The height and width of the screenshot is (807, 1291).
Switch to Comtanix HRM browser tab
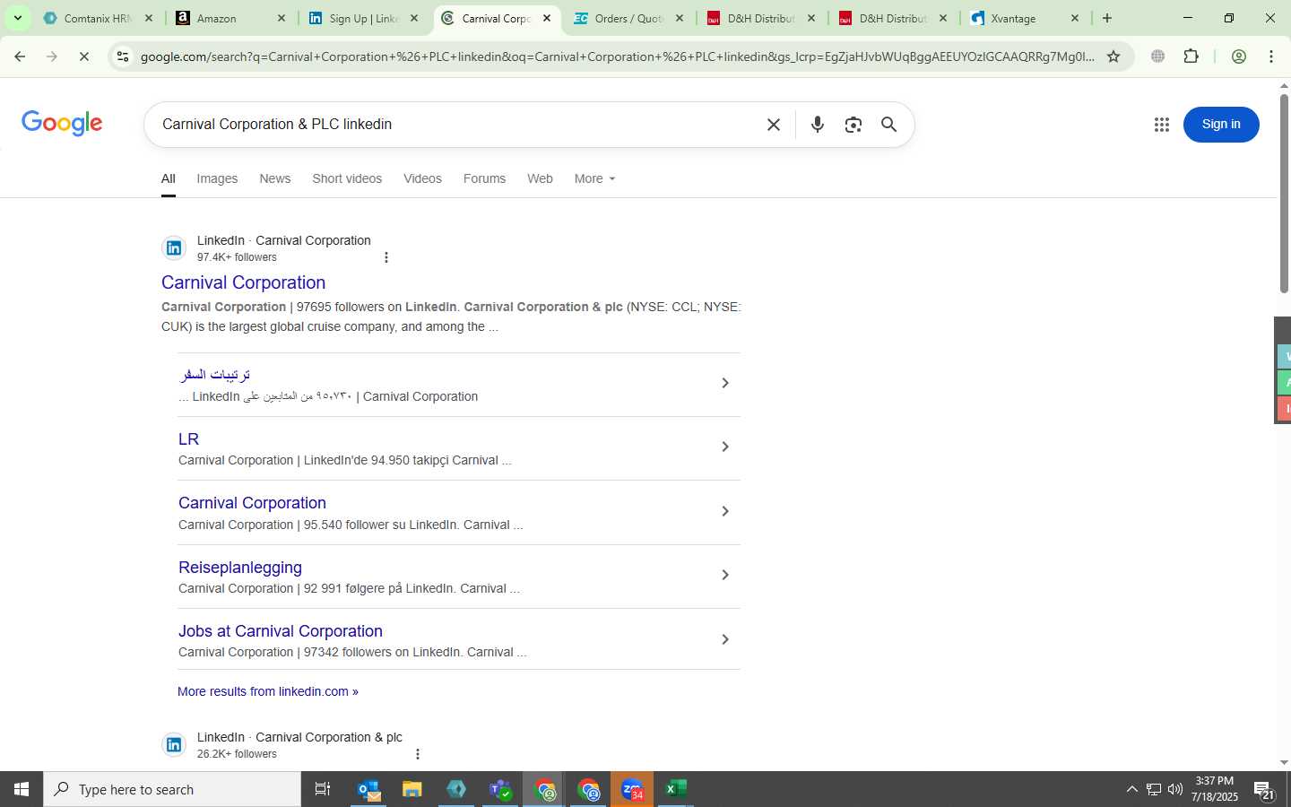[97, 18]
